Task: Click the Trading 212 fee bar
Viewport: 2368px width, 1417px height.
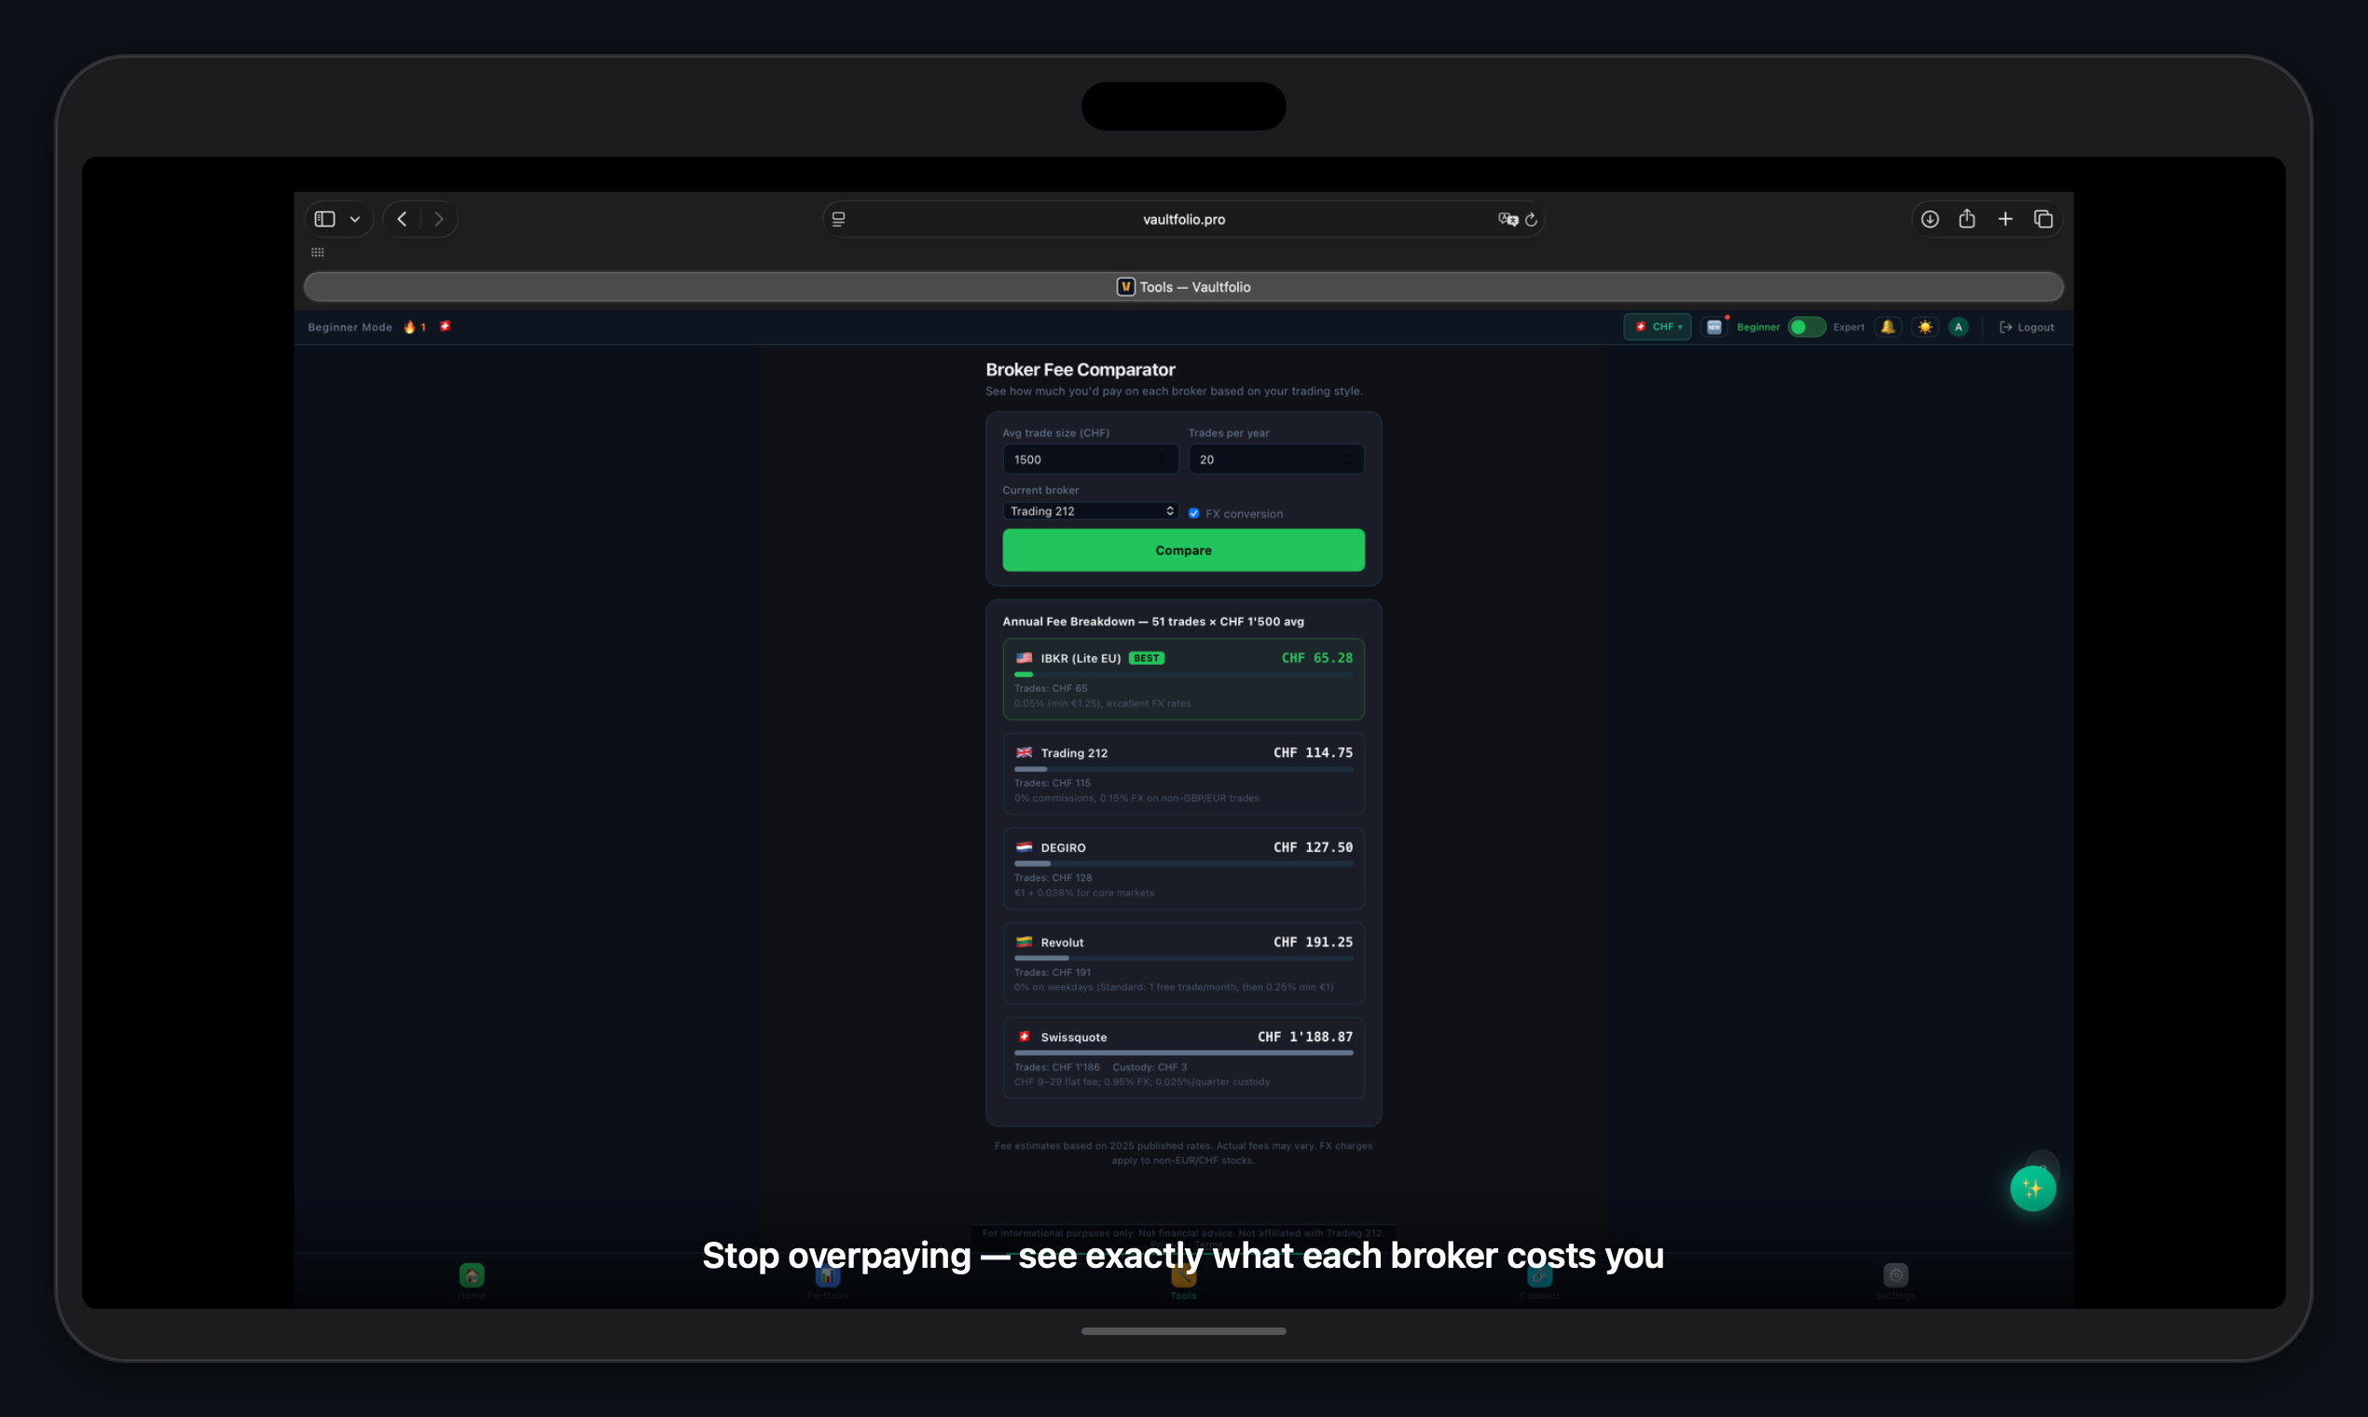Action: tap(1183, 769)
